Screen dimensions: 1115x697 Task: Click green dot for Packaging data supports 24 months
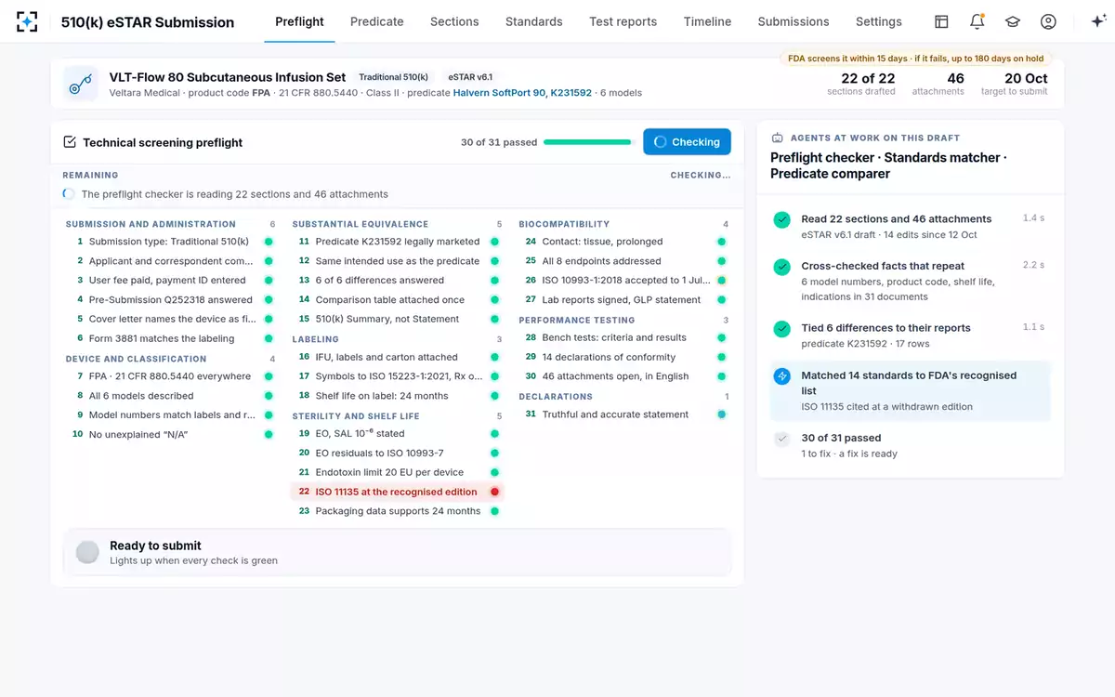(494, 511)
